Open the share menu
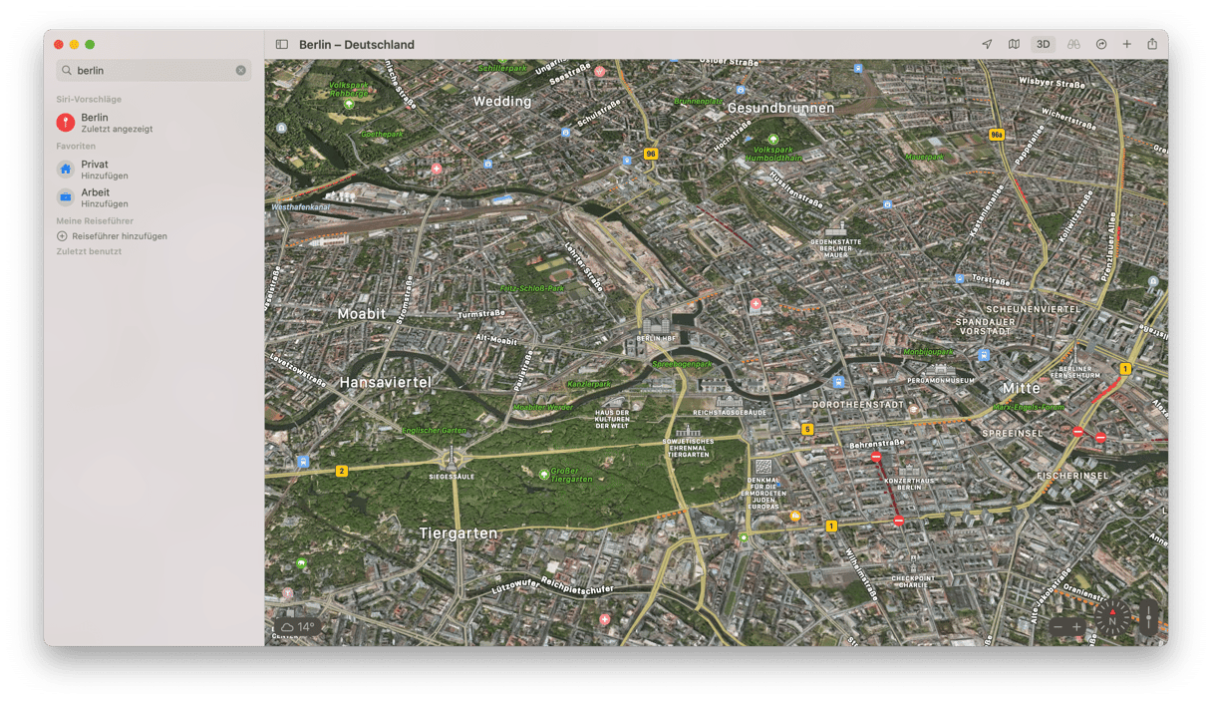Screen dimensions: 1212x704 point(1152,45)
